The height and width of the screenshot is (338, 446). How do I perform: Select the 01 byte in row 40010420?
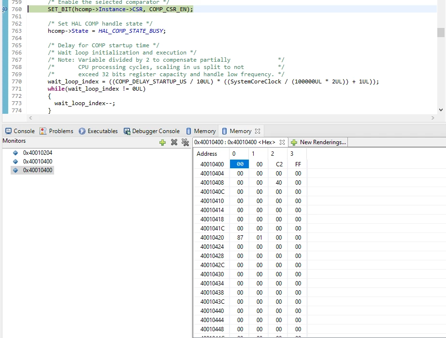259,238
